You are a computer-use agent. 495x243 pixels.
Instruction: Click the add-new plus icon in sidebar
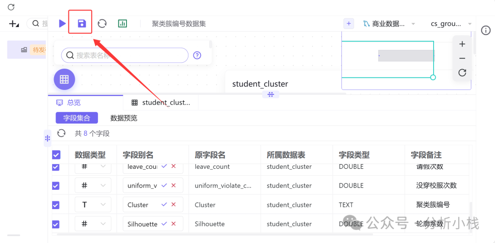[13, 24]
